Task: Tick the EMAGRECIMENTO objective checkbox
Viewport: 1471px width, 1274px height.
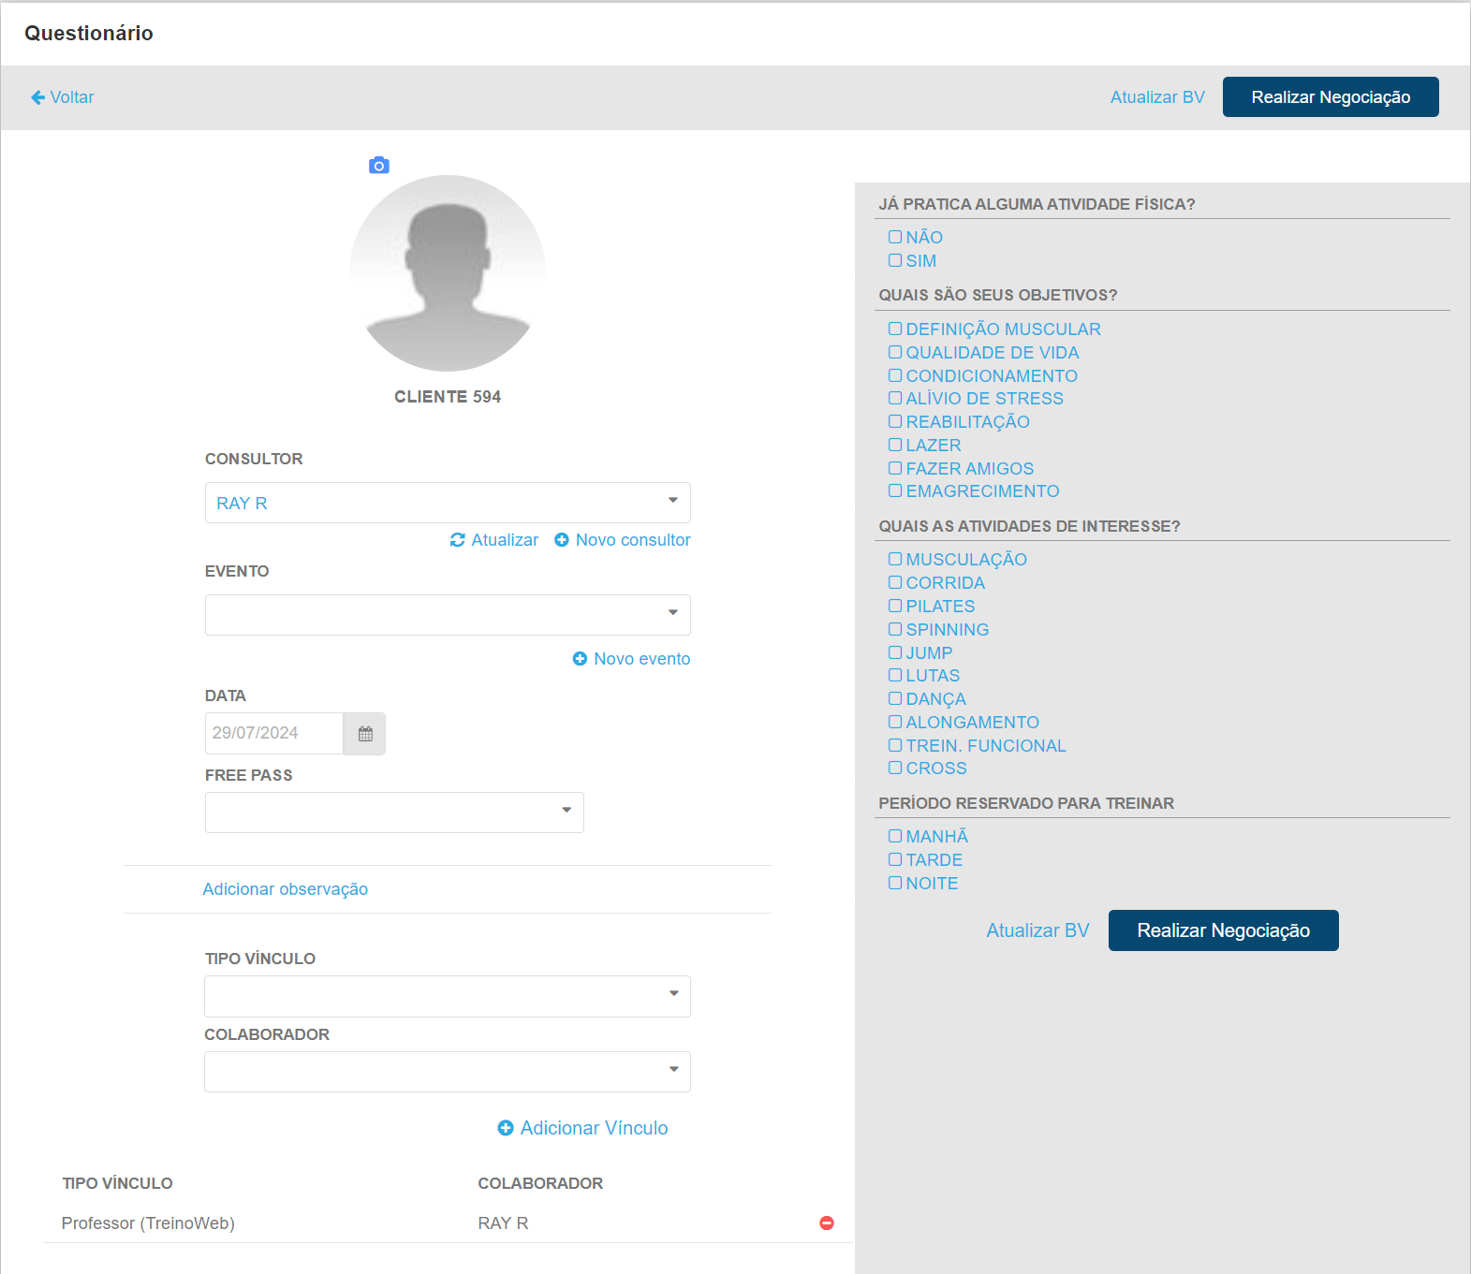Action: [895, 491]
